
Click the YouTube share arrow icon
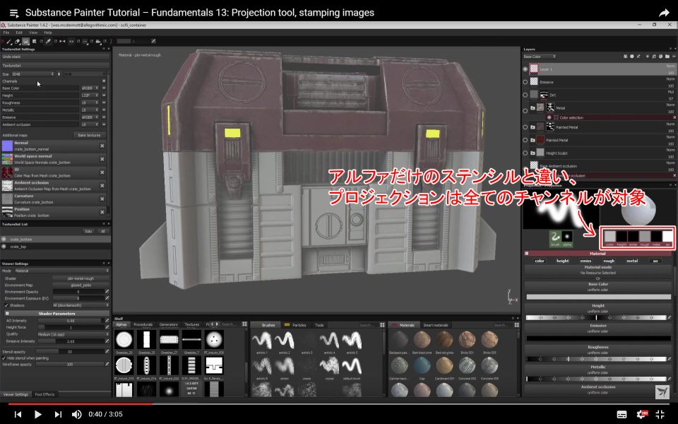pyautogui.click(x=664, y=13)
